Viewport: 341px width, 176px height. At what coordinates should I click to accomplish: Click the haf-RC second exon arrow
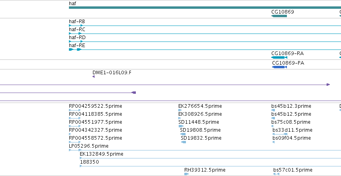(80, 34)
